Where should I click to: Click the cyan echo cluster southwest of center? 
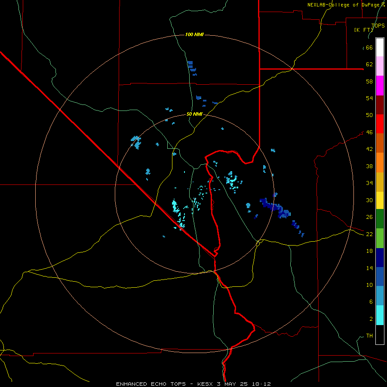click(178, 213)
